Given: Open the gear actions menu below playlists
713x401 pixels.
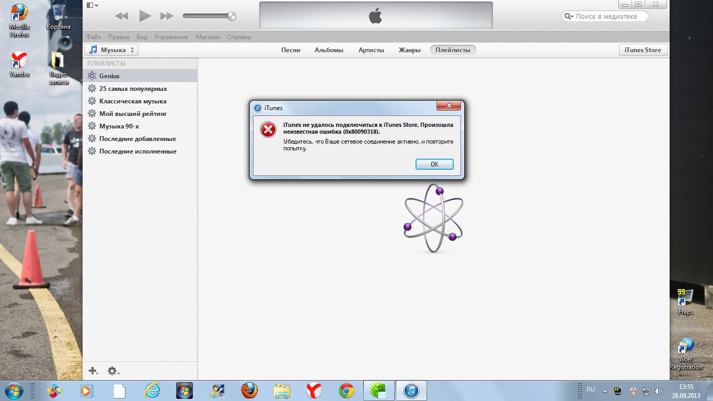Looking at the screenshot, I should click(113, 371).
